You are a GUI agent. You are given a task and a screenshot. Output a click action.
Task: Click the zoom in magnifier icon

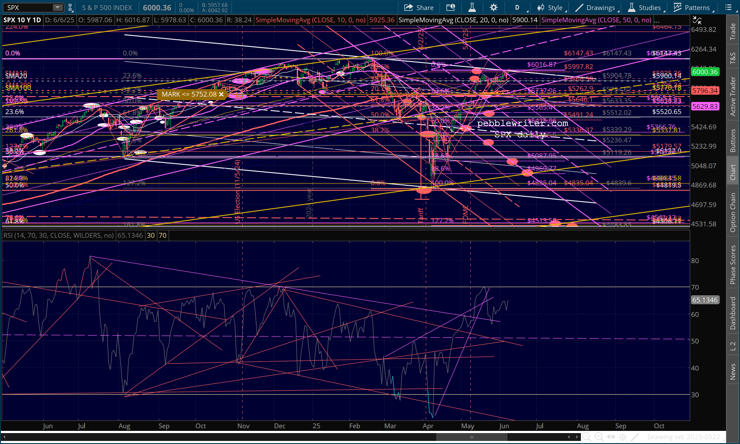click(x=599, y=437)
